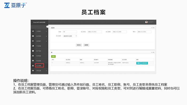Screen dimensions: 187x105
Task: Collapse the 筛选 filter panel with its chevron
Action: (152, 28)
